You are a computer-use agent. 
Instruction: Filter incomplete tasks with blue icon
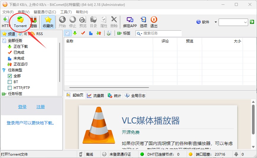click(x=91, y=33)
